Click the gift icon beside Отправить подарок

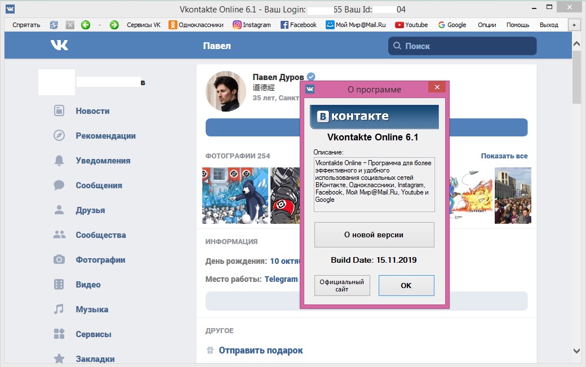click(210, 350)
